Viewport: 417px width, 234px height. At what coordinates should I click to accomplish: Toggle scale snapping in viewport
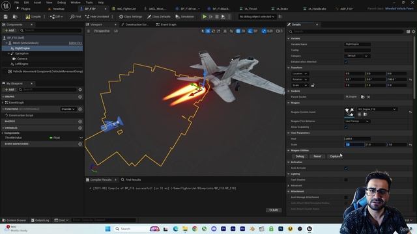coord(264,31)
